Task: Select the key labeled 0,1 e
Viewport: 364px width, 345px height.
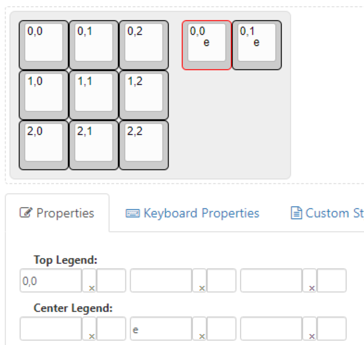Action: click(x=257, y=45)
